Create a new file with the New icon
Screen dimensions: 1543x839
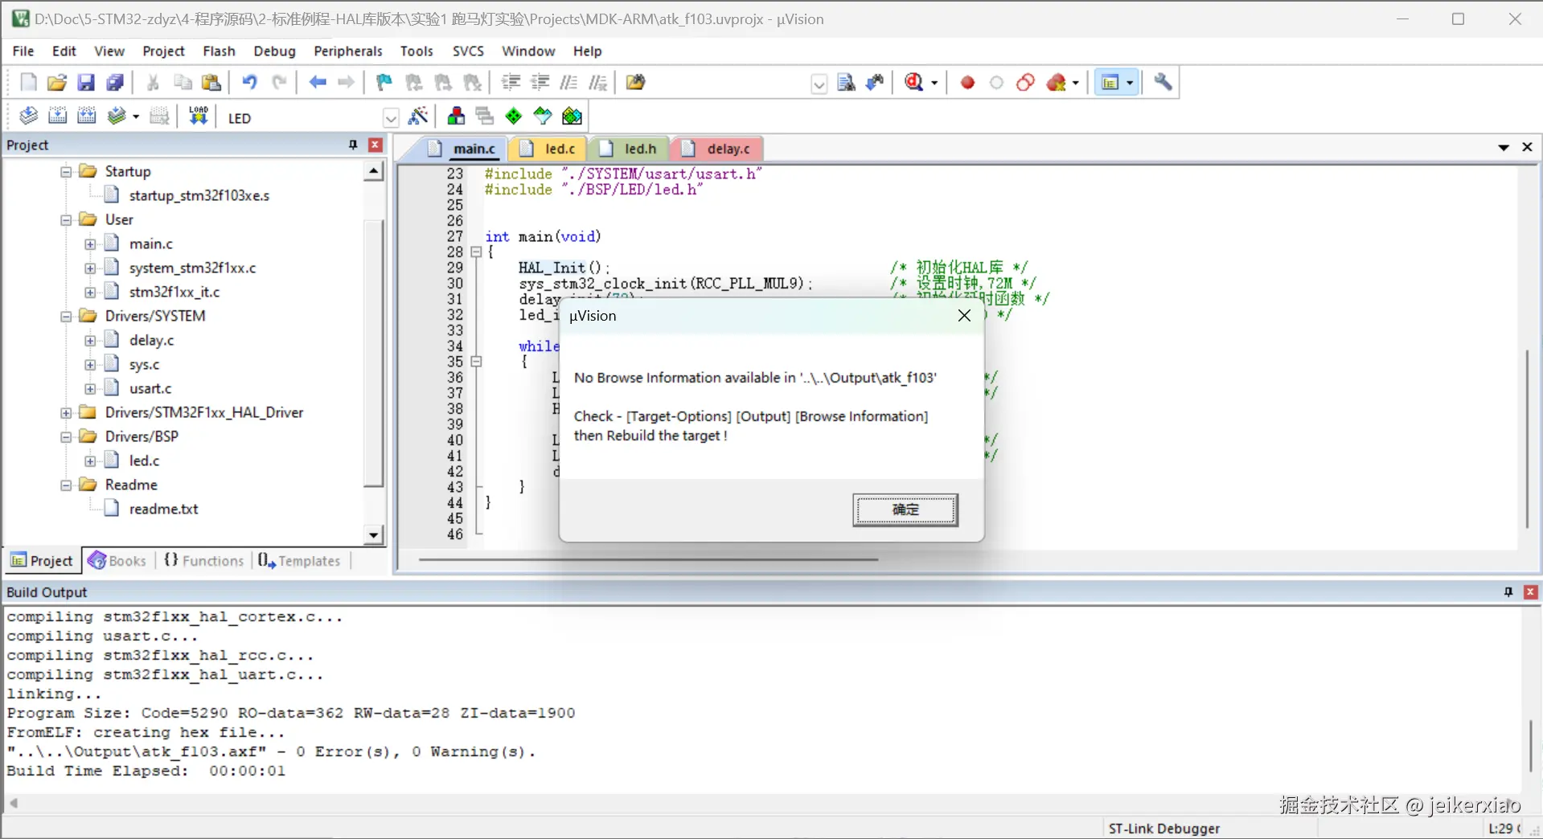click(28, 83)
